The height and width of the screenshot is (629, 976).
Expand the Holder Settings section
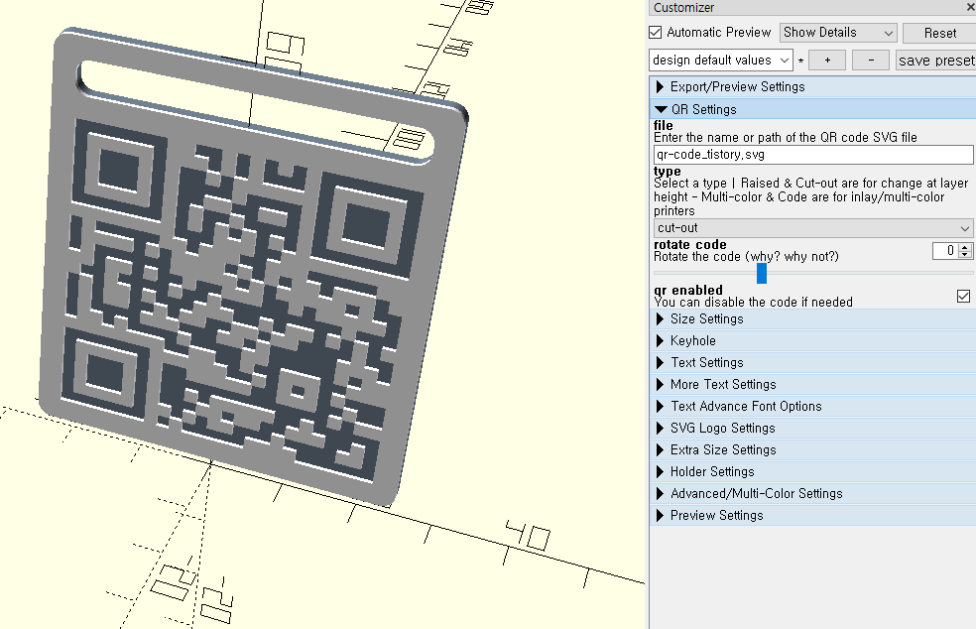tap(813, 471)
